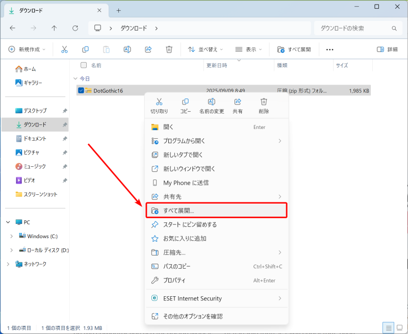Toggle the select-all checkbox in header
The height and width of the screenshot is (334, 408).
point(84,65)
